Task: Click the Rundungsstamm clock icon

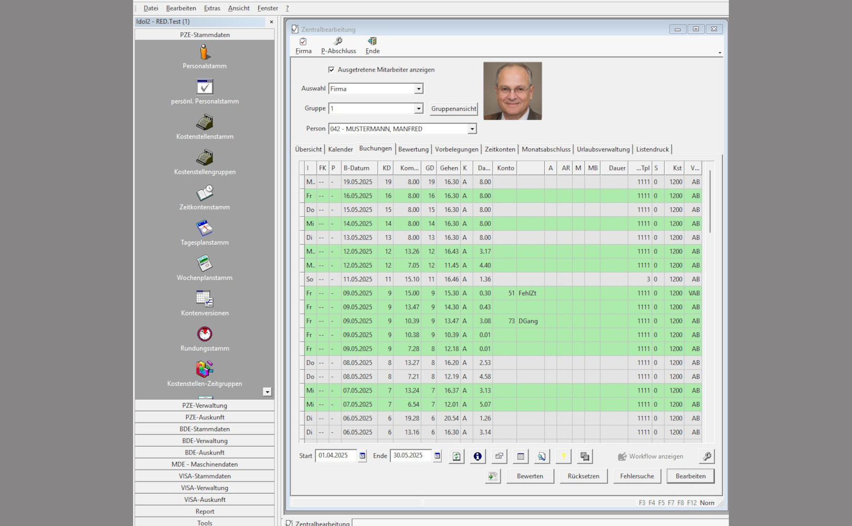Action: [x=205, y=334]
